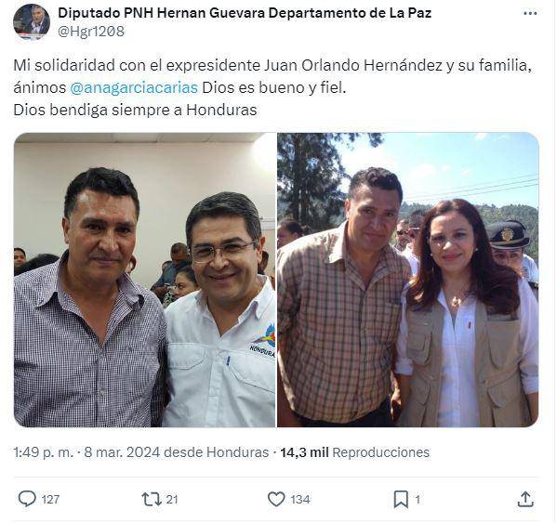
Task: Click the bookmark count number 1
Action: pos(418,500)
